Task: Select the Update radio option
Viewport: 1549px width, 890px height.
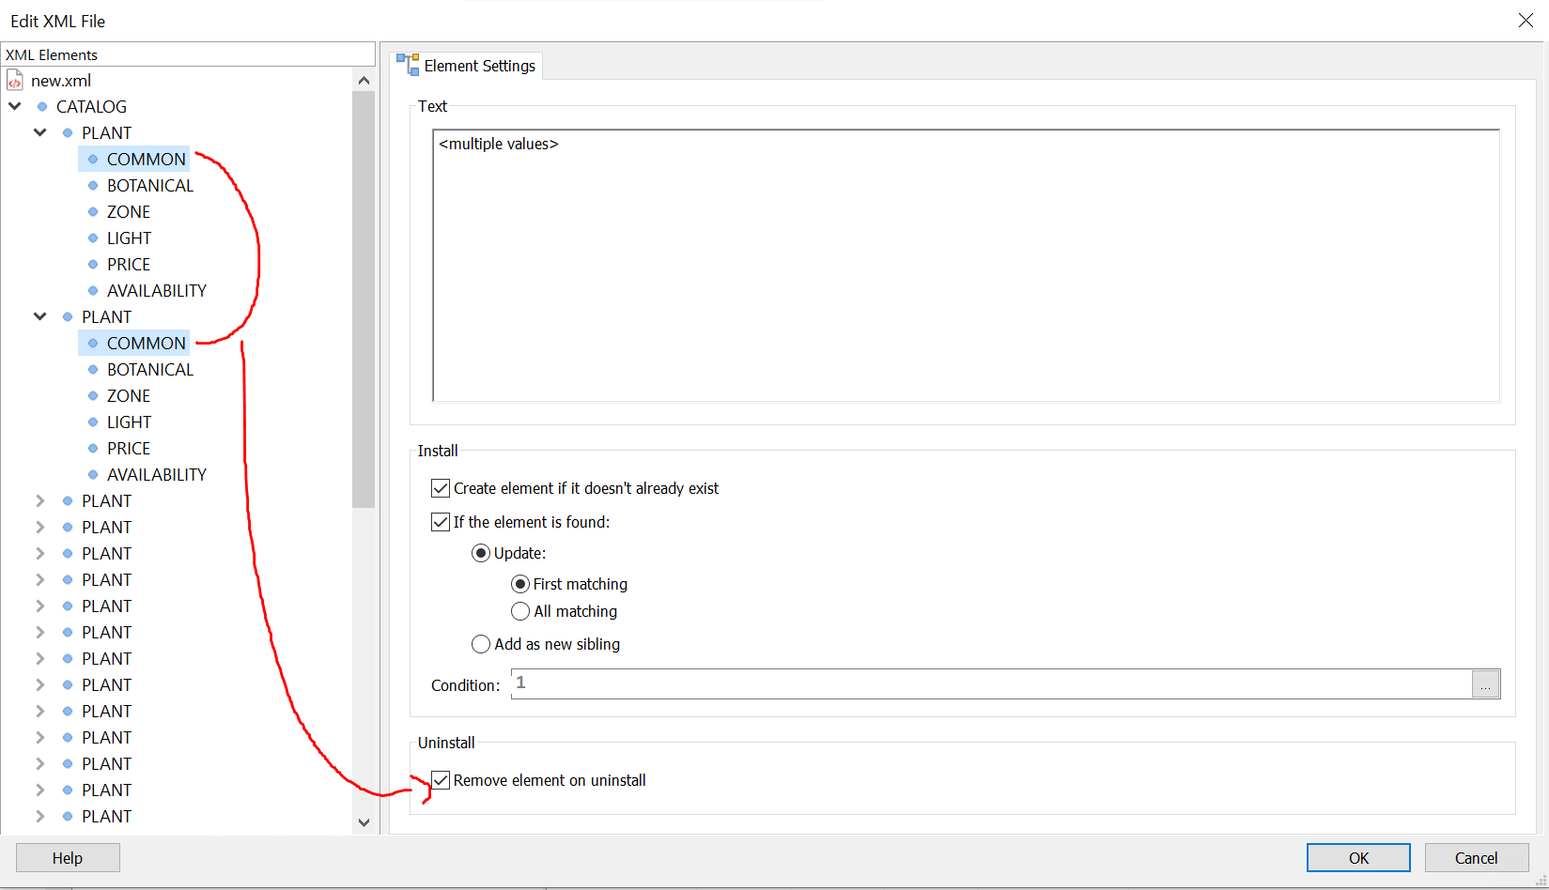Action: pos(481,553)
